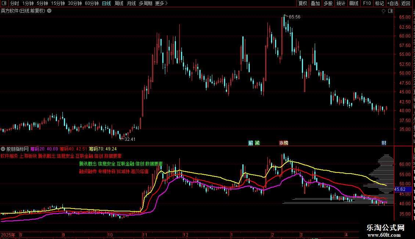Click the 财 marker on the chart
415x239 pixels.
point(384,143)
